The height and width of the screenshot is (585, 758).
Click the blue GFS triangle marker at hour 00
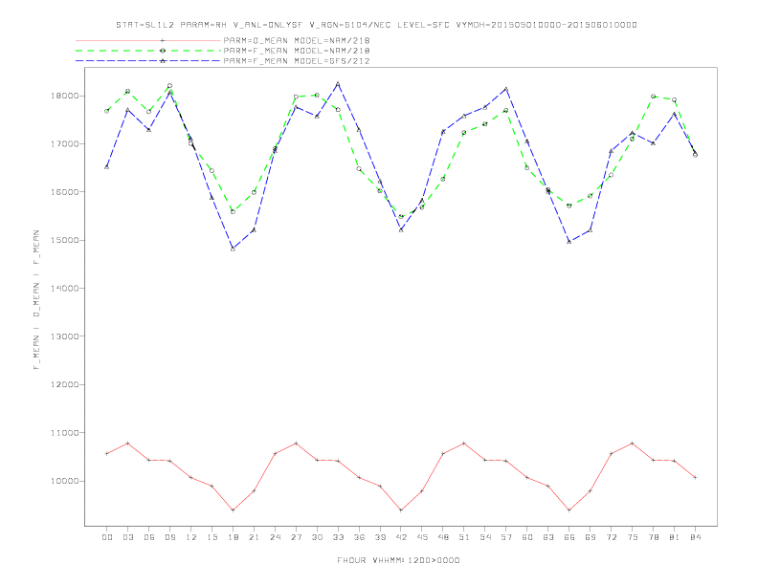(107, 166)
